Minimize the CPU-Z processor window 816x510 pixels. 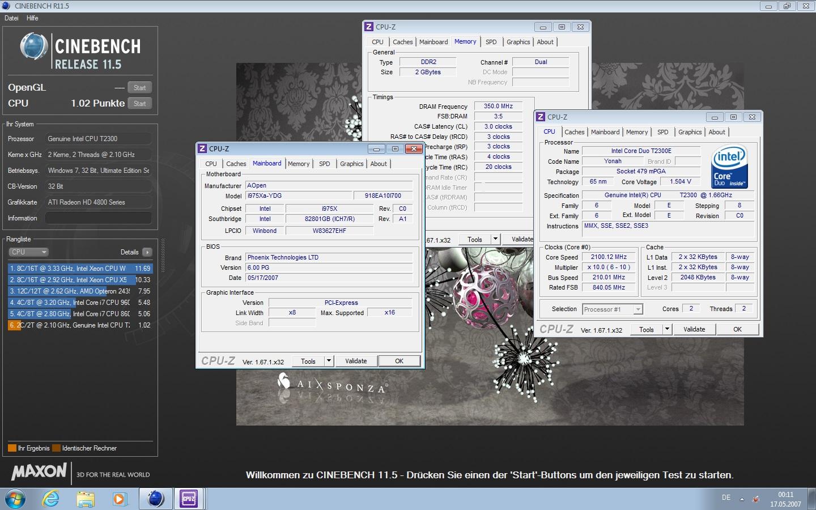(715, 117)
